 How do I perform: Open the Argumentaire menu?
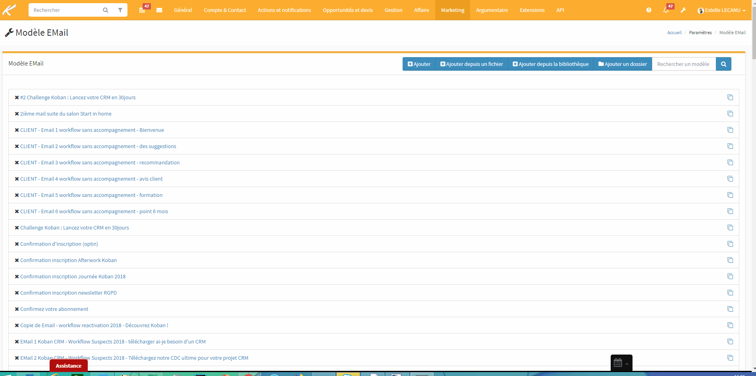click(492, 10)
